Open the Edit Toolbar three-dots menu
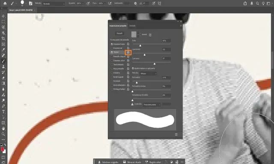The image size is (274, 164). click(x=3, y=140)
